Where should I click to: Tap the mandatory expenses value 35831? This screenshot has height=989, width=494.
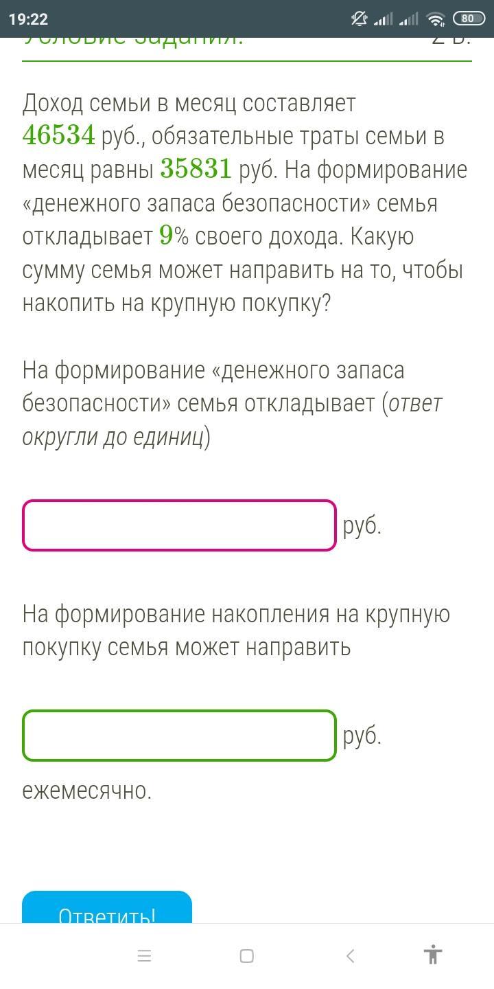click(x=196, y=169)
